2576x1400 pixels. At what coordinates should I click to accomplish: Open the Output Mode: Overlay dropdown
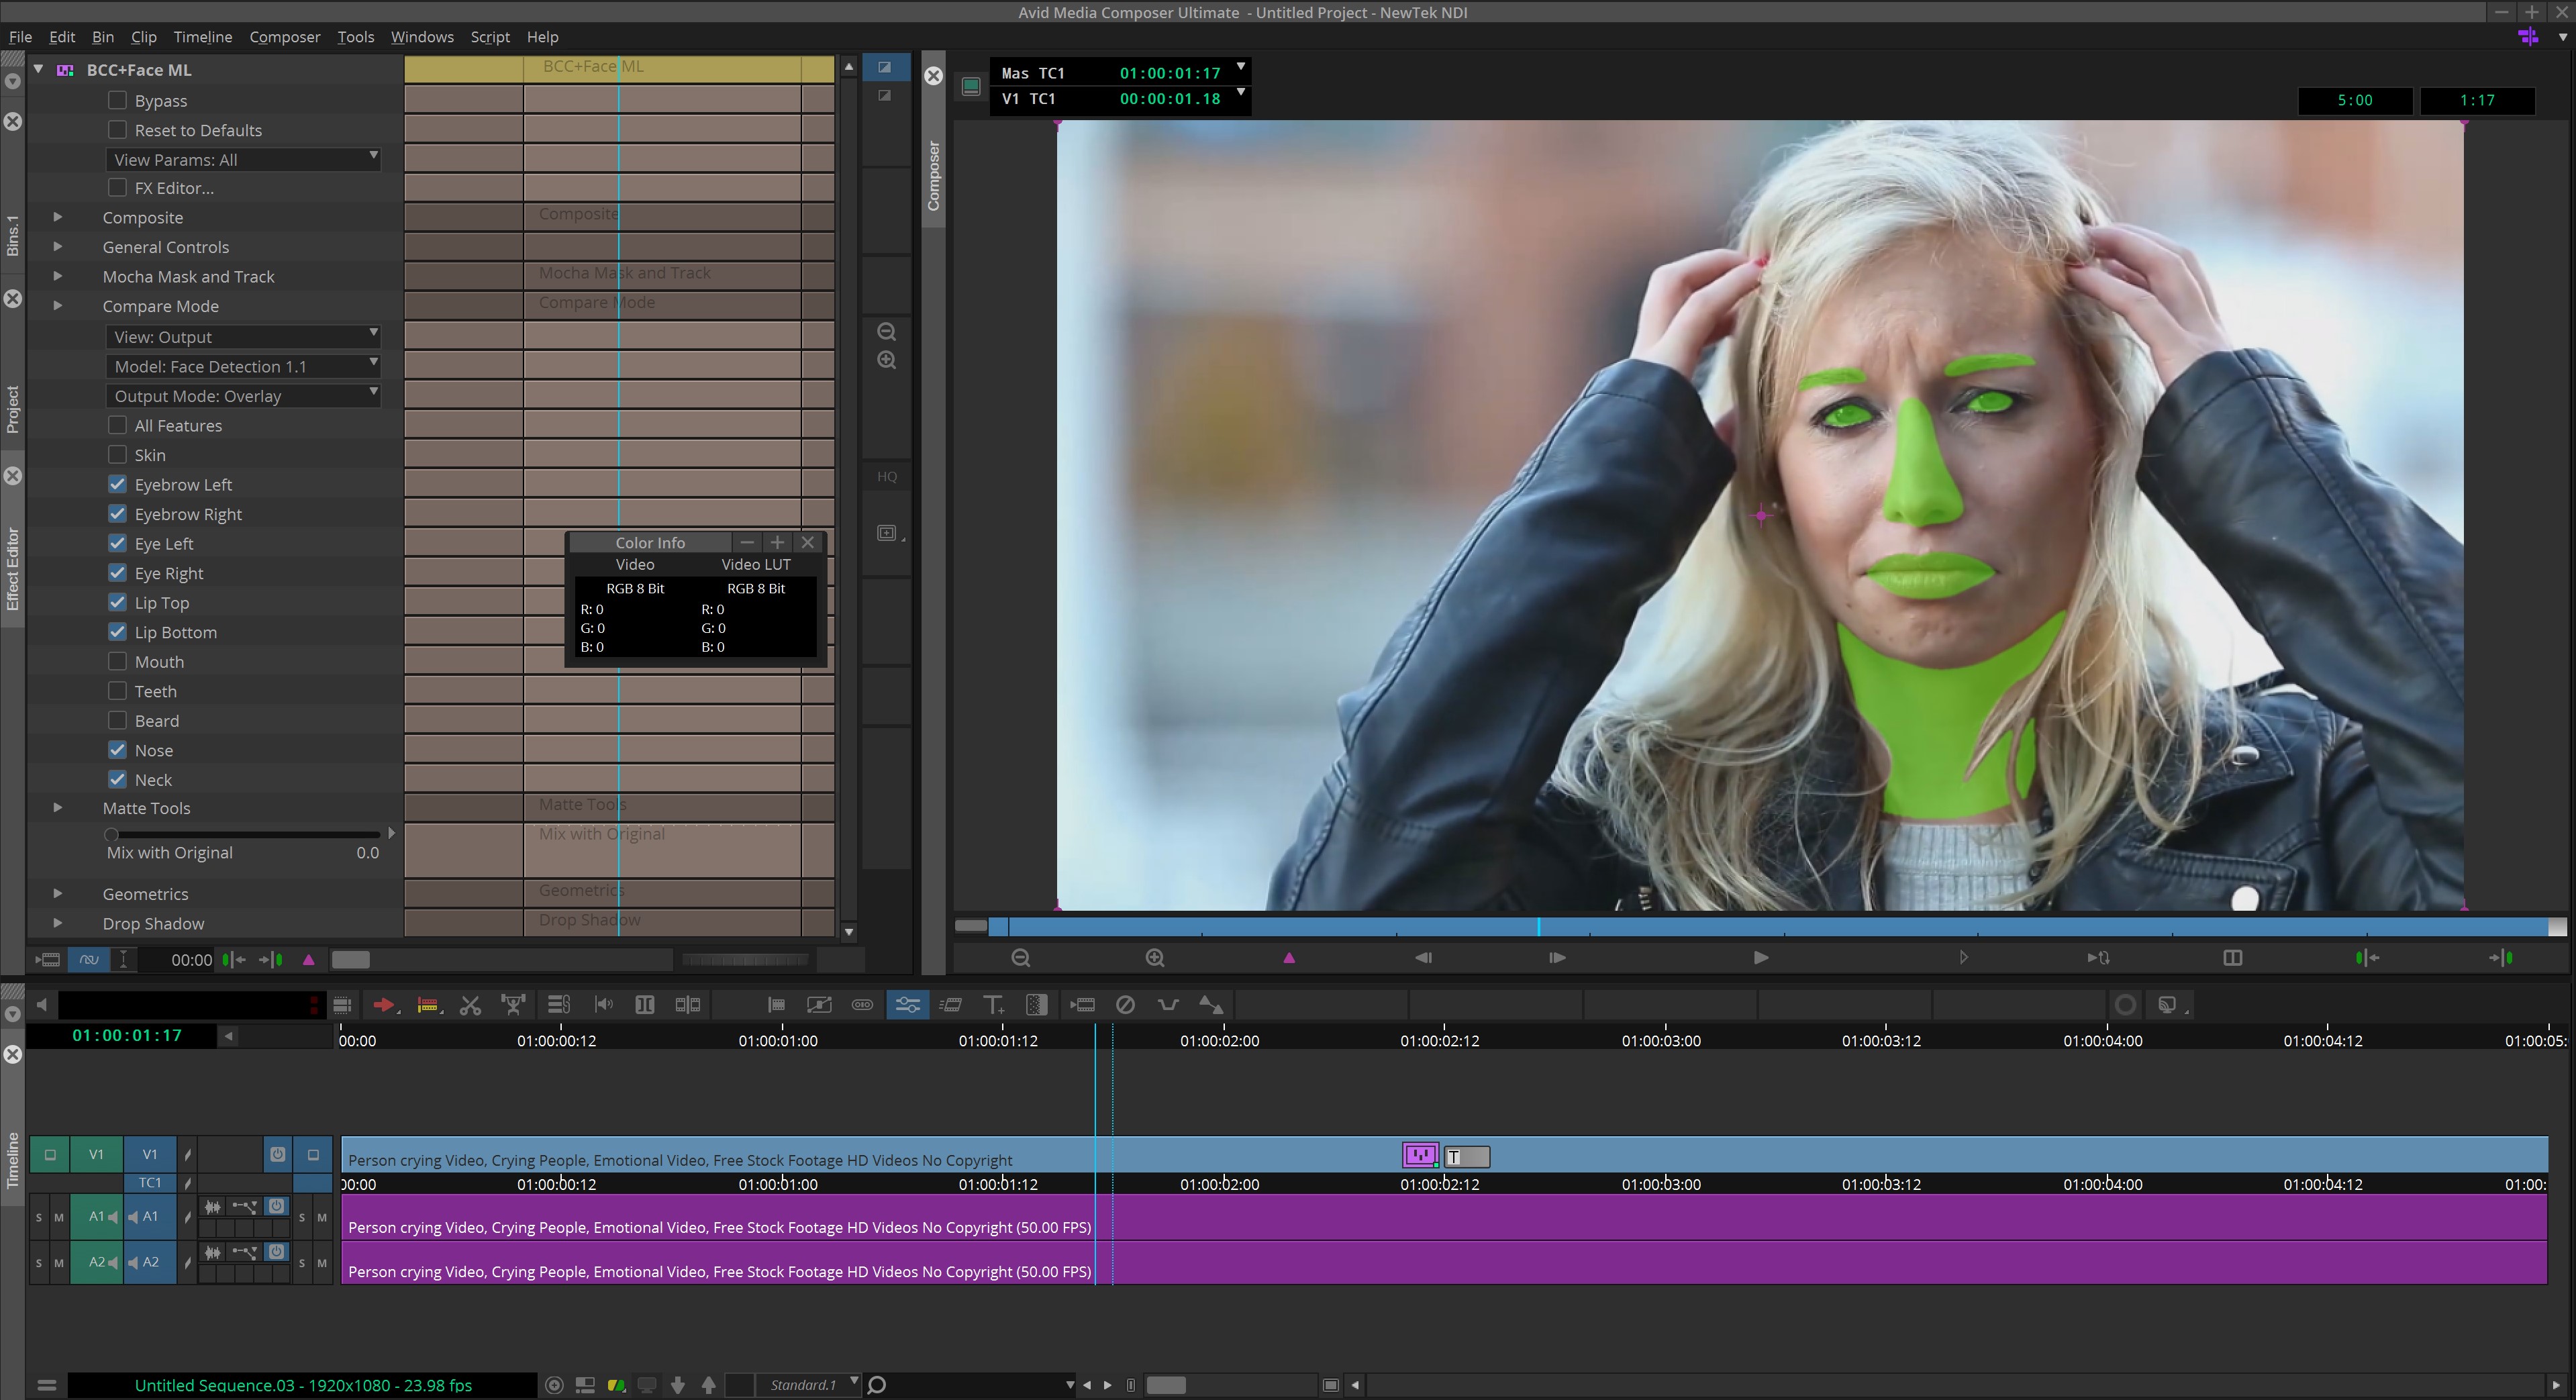(243, 396)
